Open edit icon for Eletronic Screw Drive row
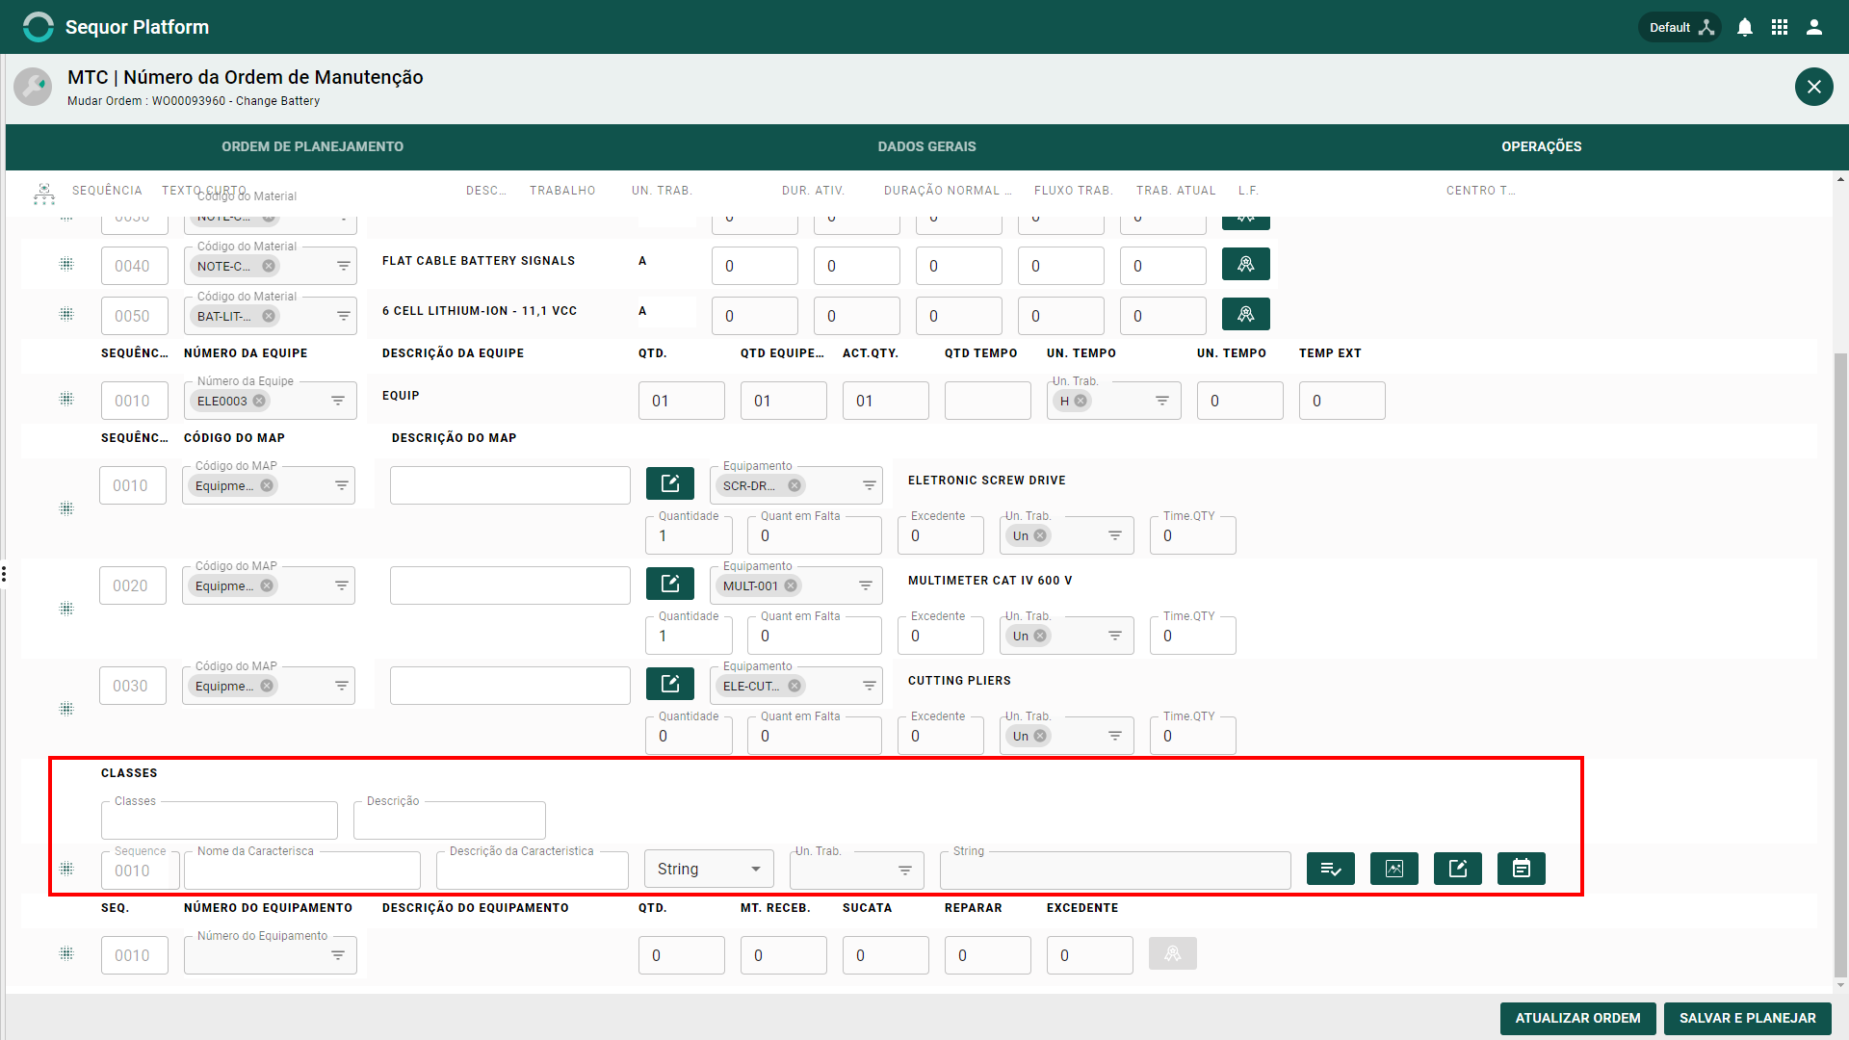Screen dimensions: 1849x1040 pos(670,483)
